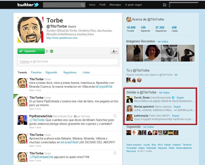Viewport: 205px width, 165px height.
Task: Click the 37.392 Seguidores count
Action: click(161, 29)
